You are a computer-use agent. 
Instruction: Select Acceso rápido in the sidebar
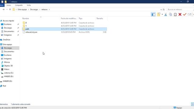8,21
